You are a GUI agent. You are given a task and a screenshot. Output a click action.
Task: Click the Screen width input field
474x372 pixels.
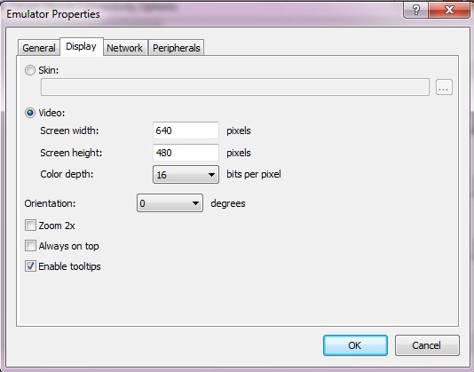(x=186, y=131)
